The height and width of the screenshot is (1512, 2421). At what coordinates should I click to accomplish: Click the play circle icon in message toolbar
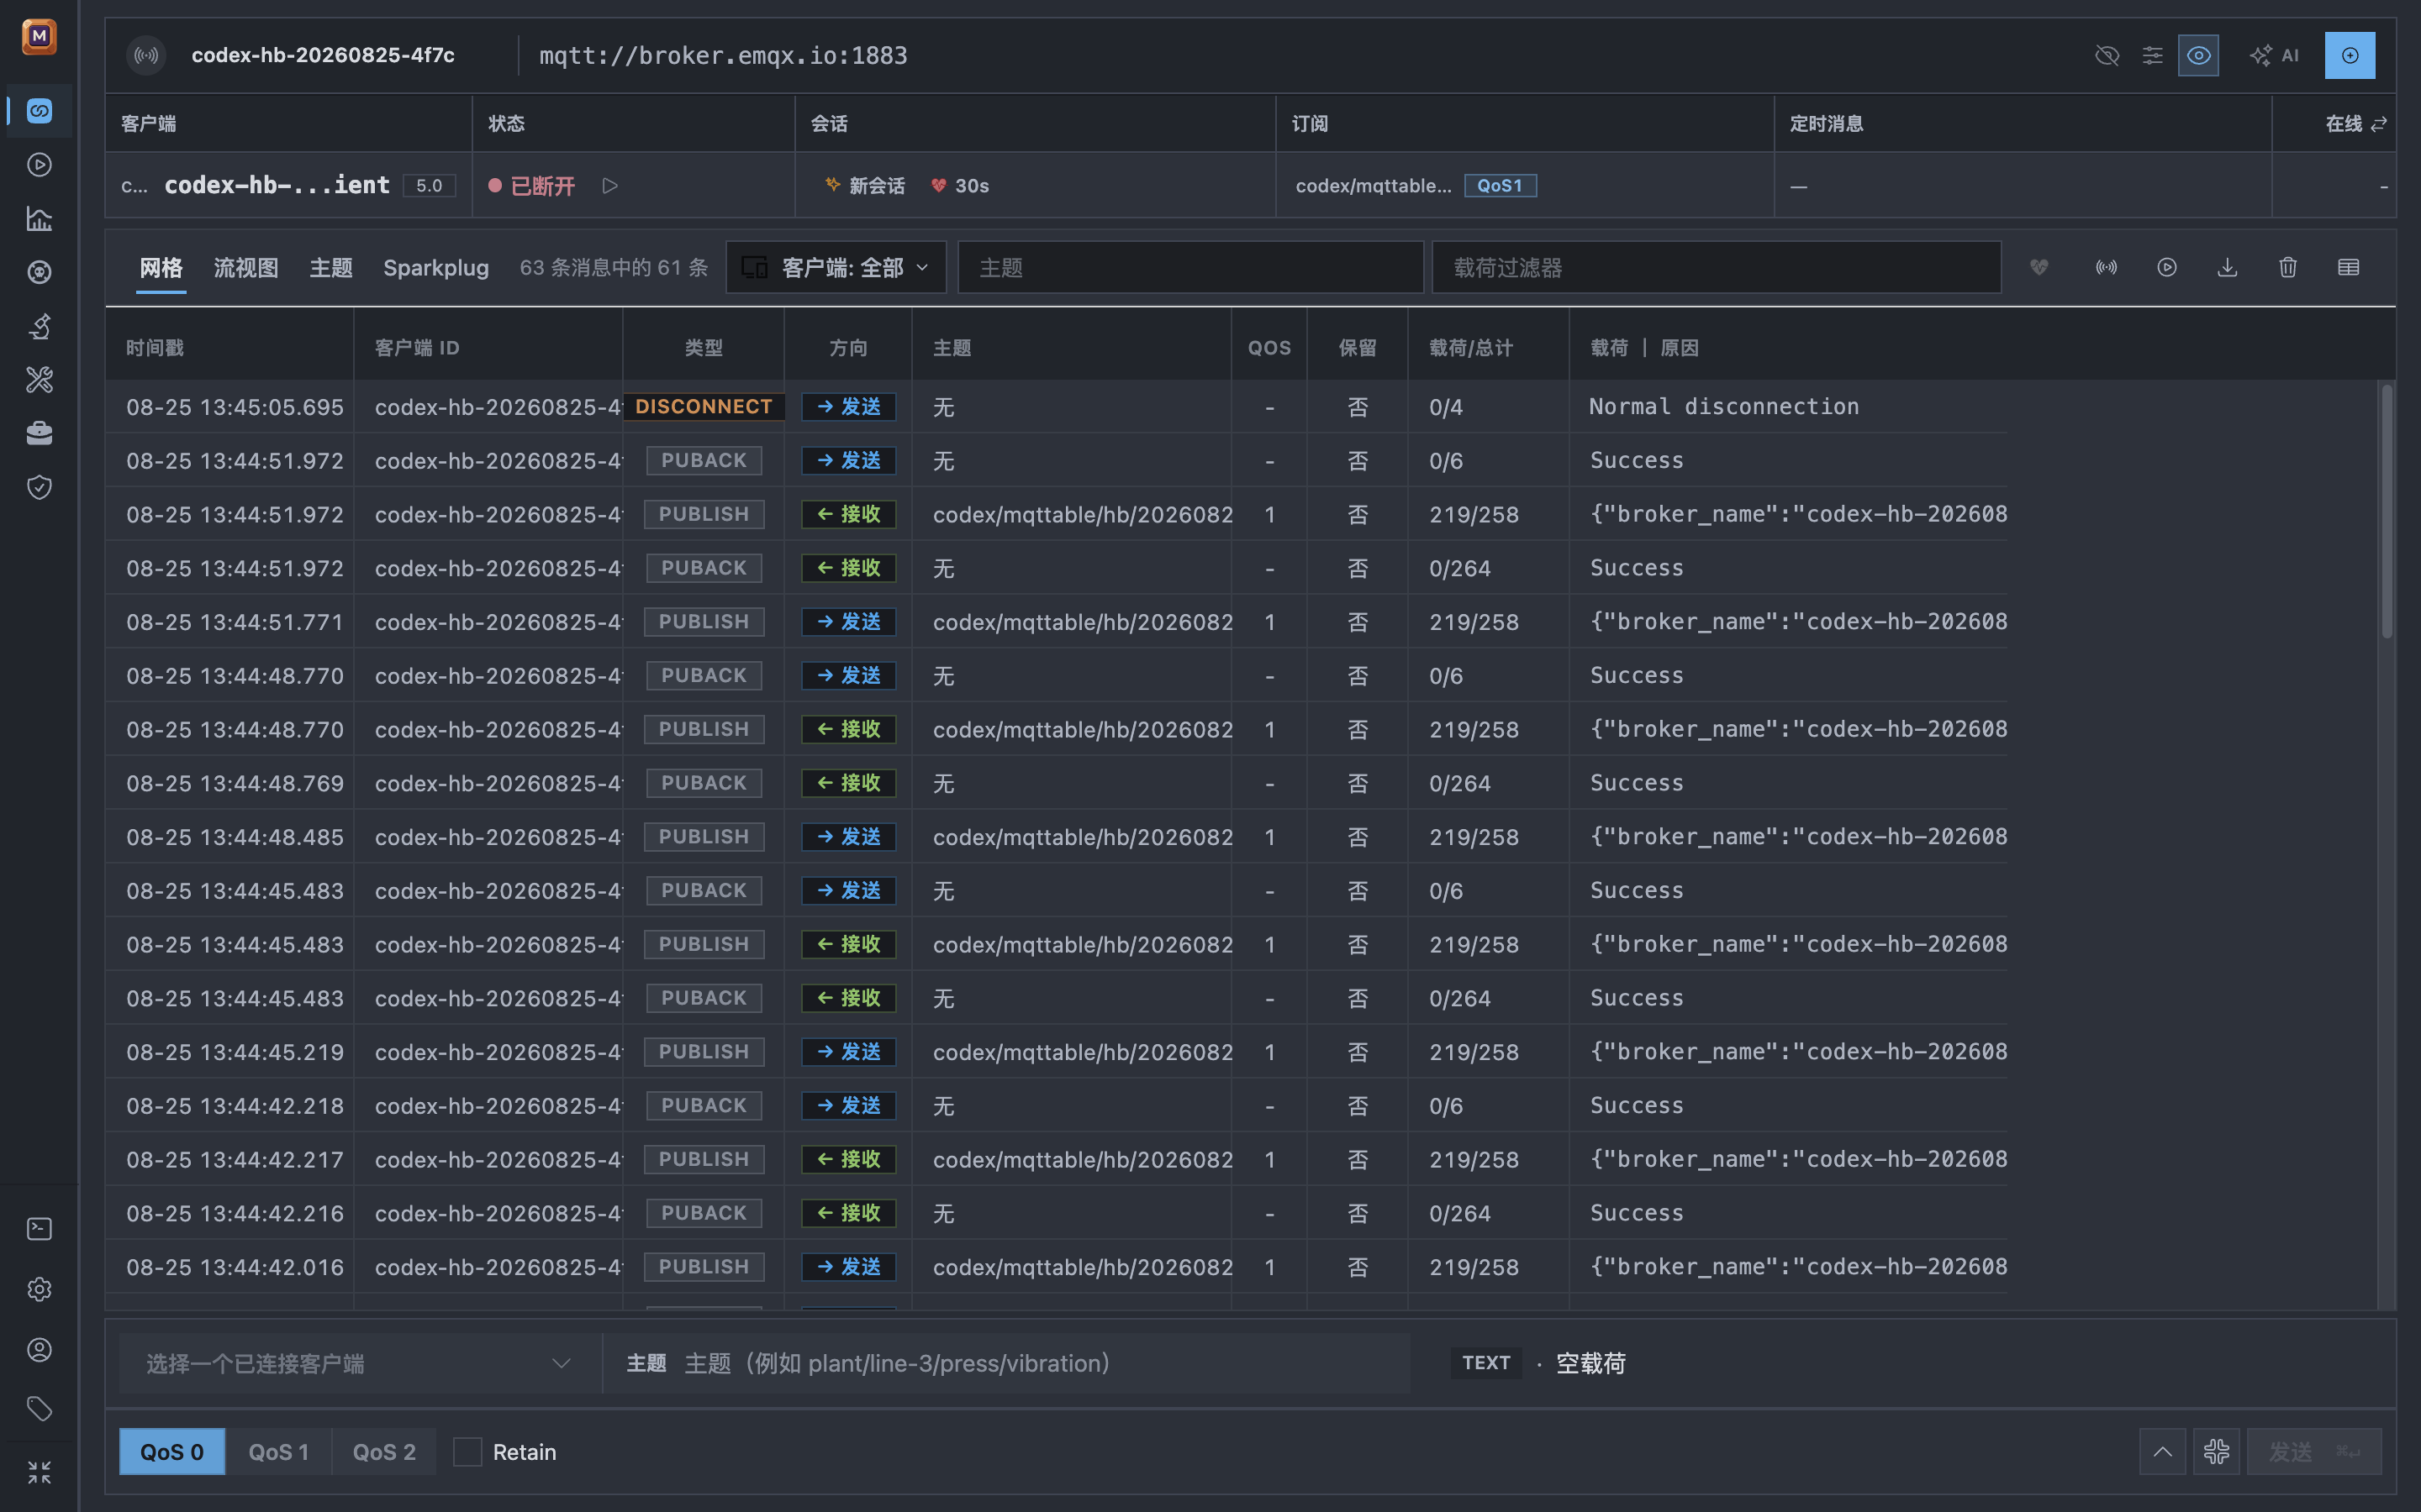point(2167,267)
